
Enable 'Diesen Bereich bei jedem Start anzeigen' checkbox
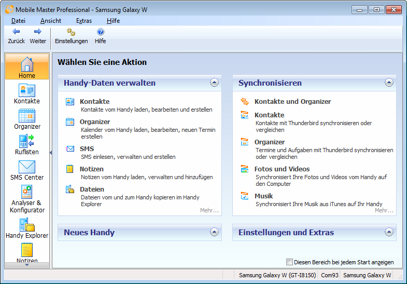[x=290, y=262]
